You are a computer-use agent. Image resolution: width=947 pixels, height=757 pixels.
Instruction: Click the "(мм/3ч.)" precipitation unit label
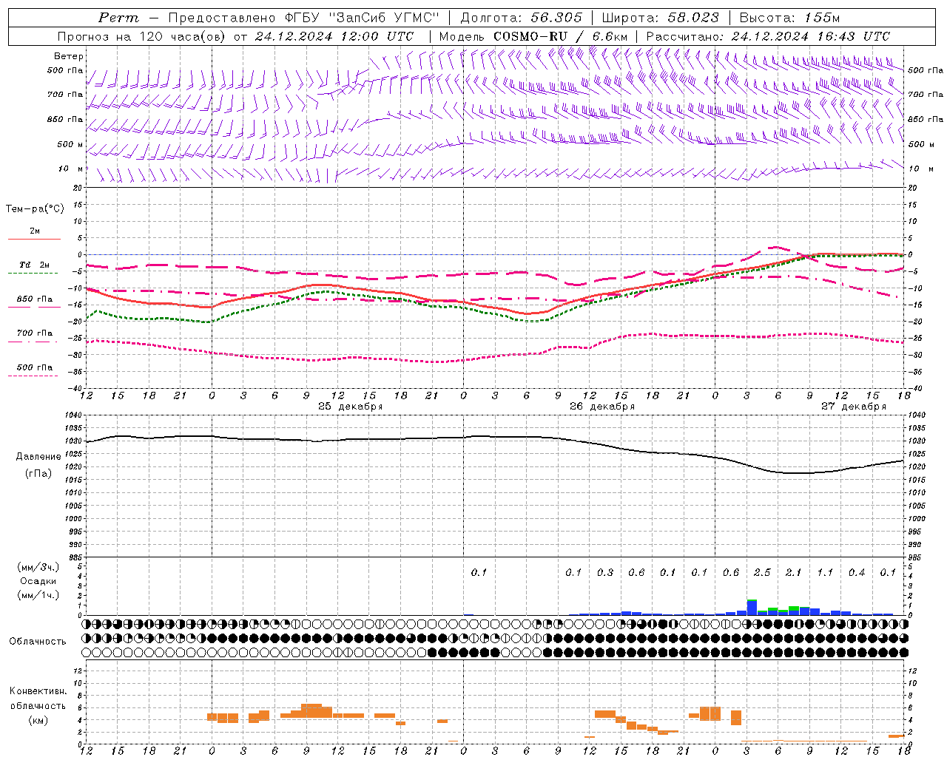[x=38, y=567]
